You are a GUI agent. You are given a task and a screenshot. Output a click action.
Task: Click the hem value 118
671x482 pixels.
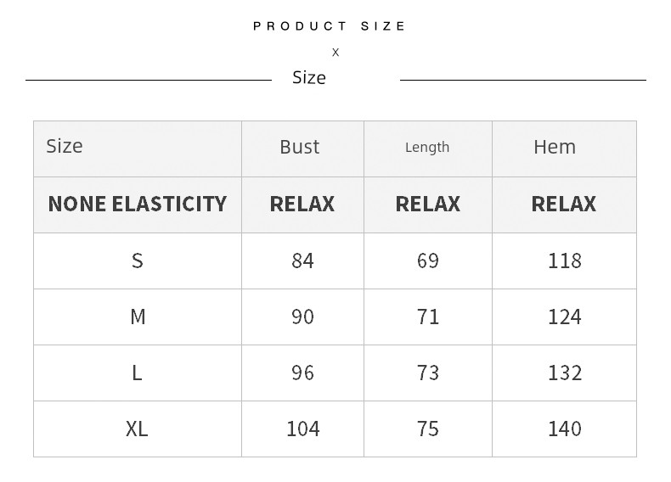coord(564,261)
